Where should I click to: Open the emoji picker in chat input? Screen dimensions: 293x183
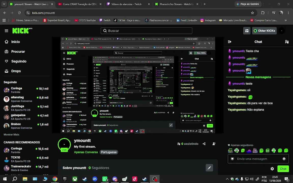[284, 159]
